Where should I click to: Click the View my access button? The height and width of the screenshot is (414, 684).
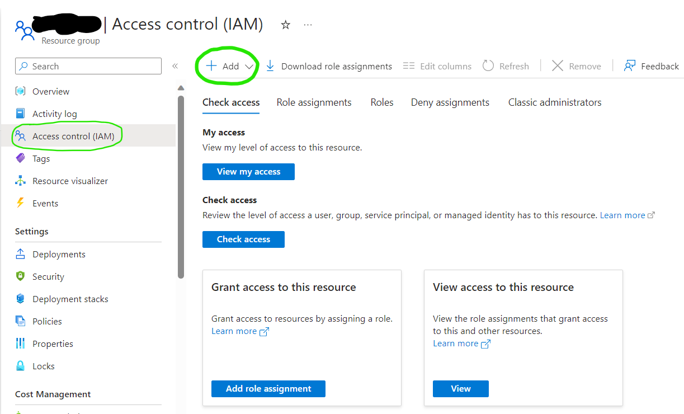[x=248, y=172]
